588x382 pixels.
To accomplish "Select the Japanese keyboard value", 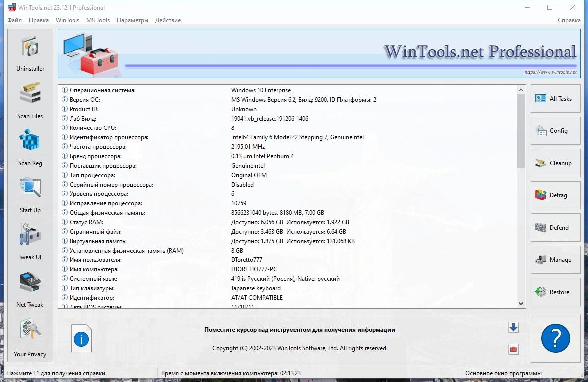I will 256,288.
